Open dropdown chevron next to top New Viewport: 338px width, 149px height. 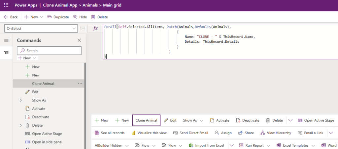click(x=42, y=17)
